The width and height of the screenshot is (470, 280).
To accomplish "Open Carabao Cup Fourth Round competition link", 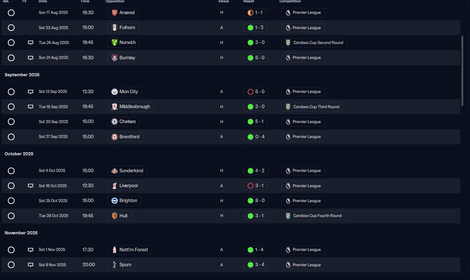I will pyautogui.click(x=314, y=216).
